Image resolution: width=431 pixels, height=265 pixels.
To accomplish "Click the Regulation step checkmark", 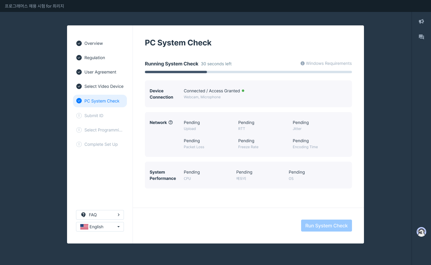I will click(79, 58).
